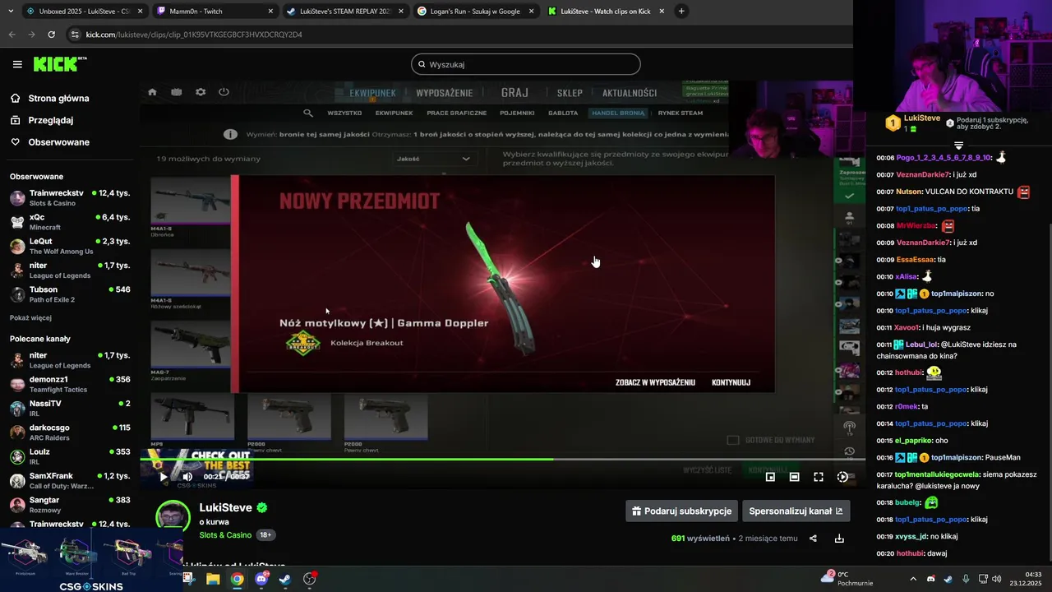The height and width of the screenshot is (592, 1052).
Task: Open a new browser tab
Action: coord(681,12)
